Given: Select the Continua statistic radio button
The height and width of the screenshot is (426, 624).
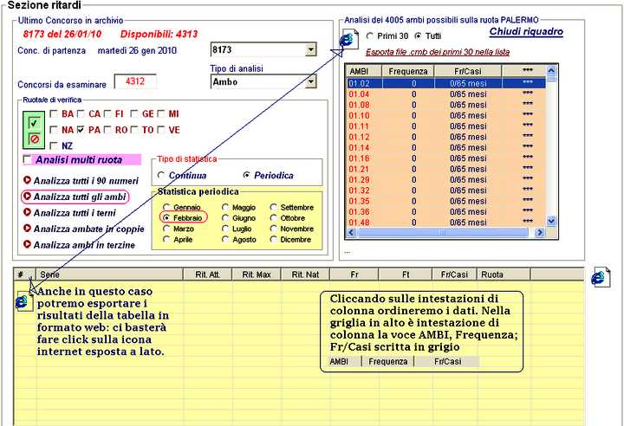Looking at the screenshot, I should [161, 175].
